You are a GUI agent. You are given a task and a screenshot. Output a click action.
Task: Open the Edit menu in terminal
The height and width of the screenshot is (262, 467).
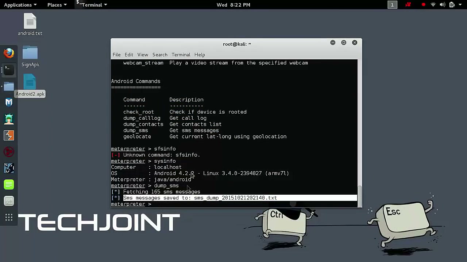[x=129, y=55]
